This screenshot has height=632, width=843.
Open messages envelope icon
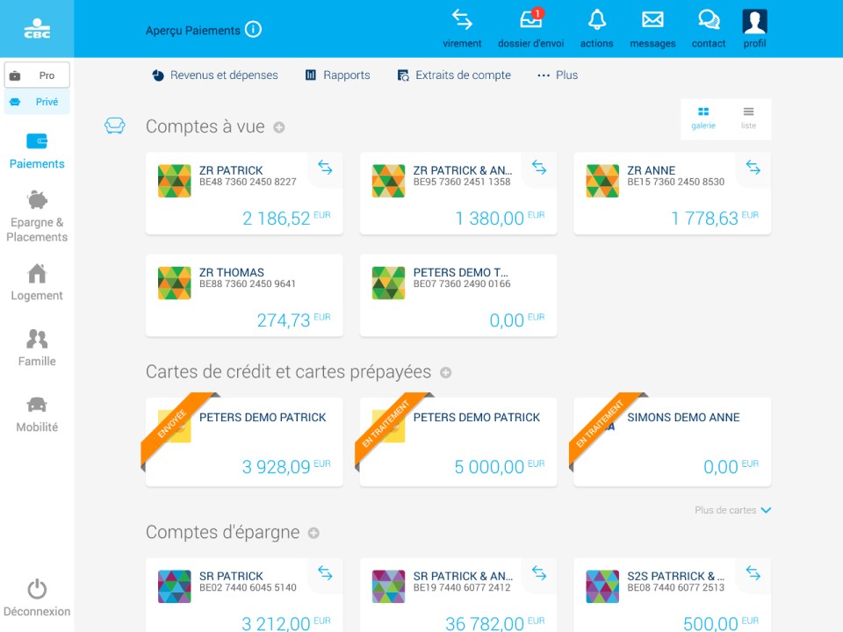tap(652, 21)
